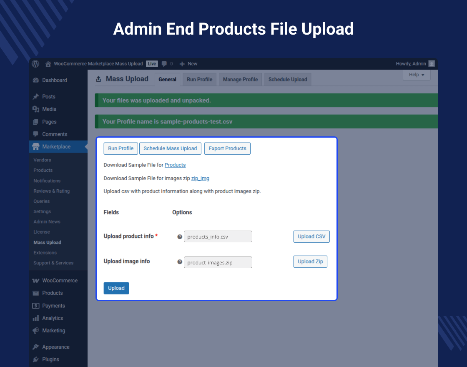Expand the Help dropdown
This screenshot has height=367, width=467.
[x=417, y=75]
